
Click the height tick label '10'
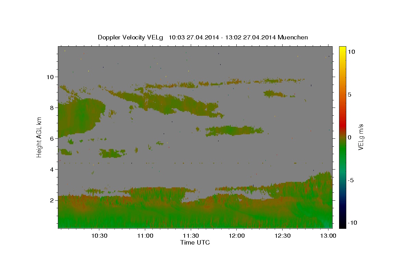tap(50, 77)
